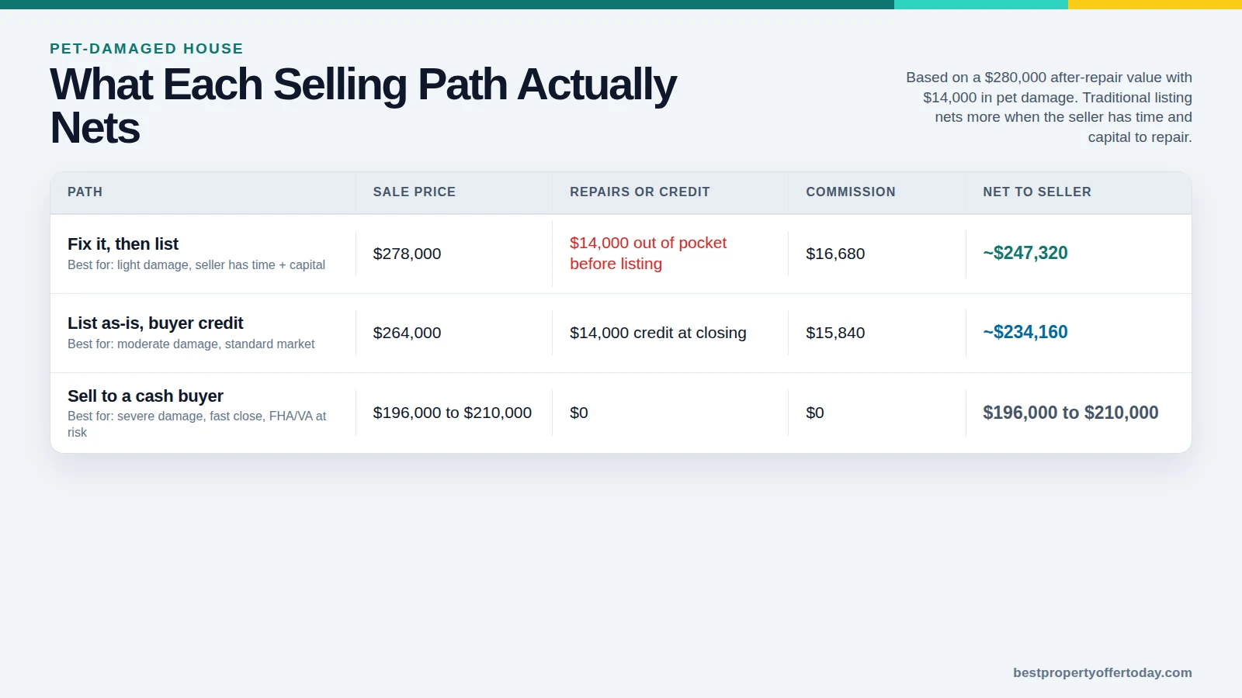Click the ~$234,160 net value
Viewport: 1242px width, 698px height.
coord(1025,332)
